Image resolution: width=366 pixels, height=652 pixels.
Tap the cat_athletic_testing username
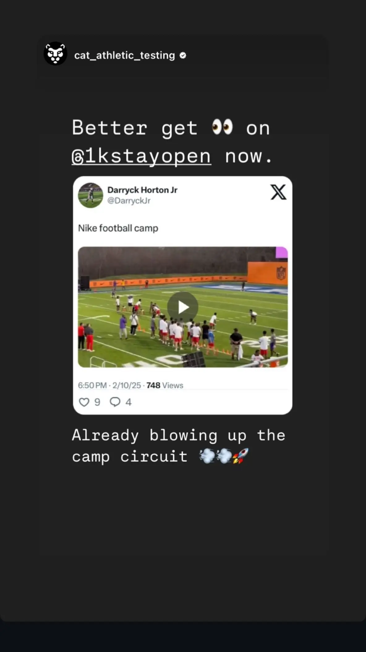(x=125, y=55)
